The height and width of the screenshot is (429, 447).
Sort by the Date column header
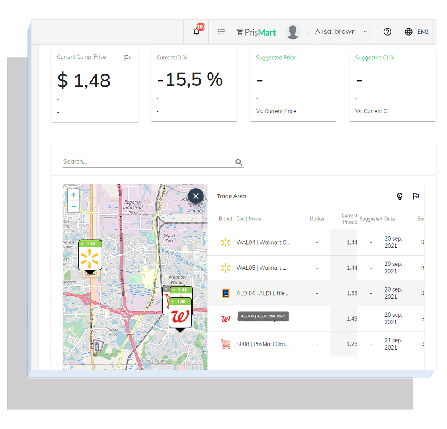pyautogui.click(x=390, y=219)
